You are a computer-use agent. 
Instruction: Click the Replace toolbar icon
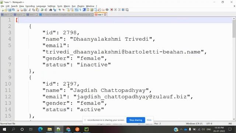pyautogui.click(x=55, y=10)
